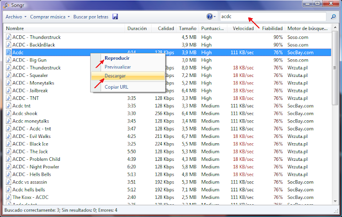The width and height of the screenshot is (342, 217).
Task: Sort by the Tamaño column header
Action: pos(188,28)
